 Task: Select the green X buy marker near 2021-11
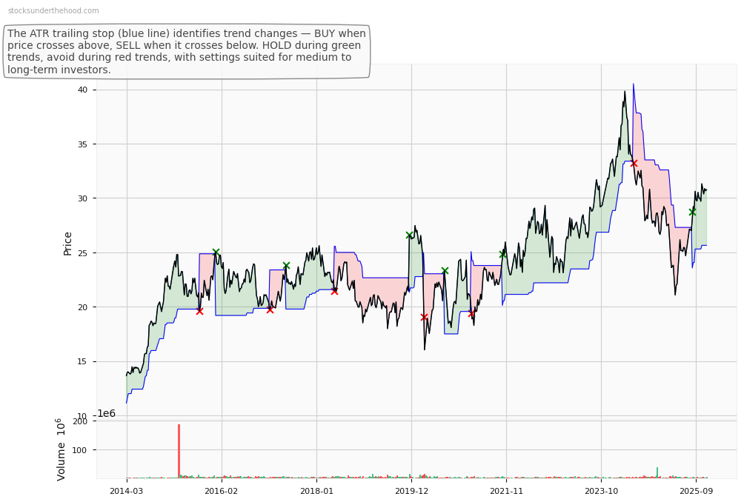point(502,253)
